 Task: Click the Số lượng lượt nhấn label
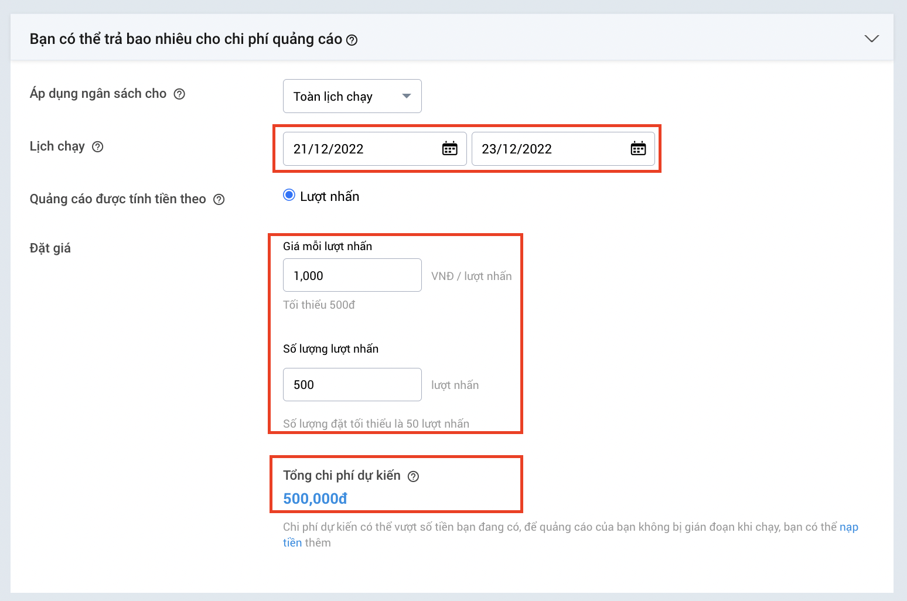(x=330, y=349)
